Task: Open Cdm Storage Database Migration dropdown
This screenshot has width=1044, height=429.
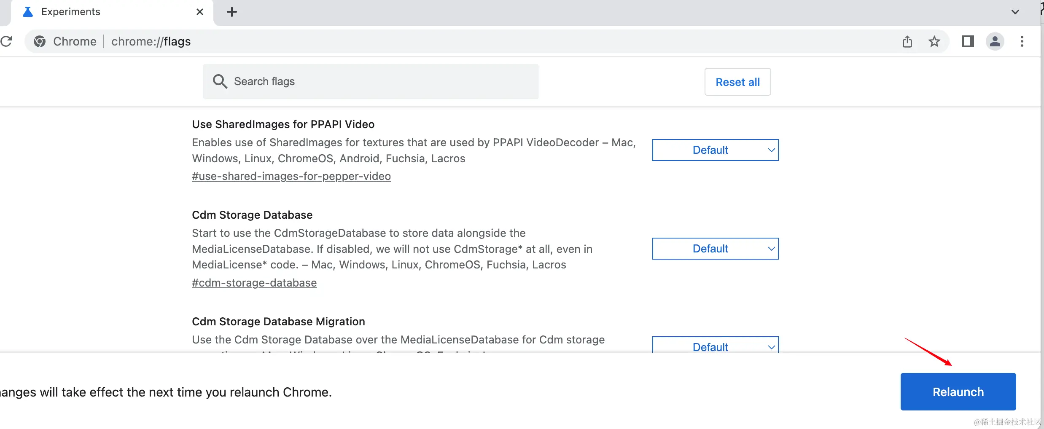Action: [715, 346]
